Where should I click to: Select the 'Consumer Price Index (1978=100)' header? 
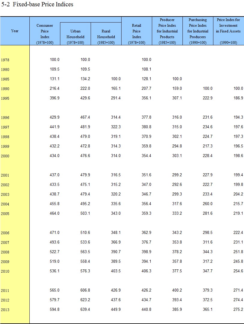click(45, 34)
